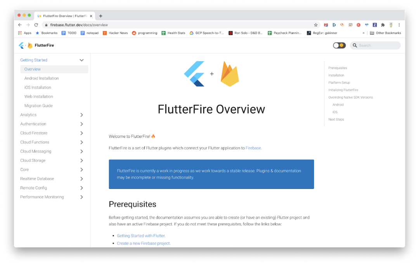Click the browser forward arrow
This screenshot has height=266, width=419.
coord(28,25)
